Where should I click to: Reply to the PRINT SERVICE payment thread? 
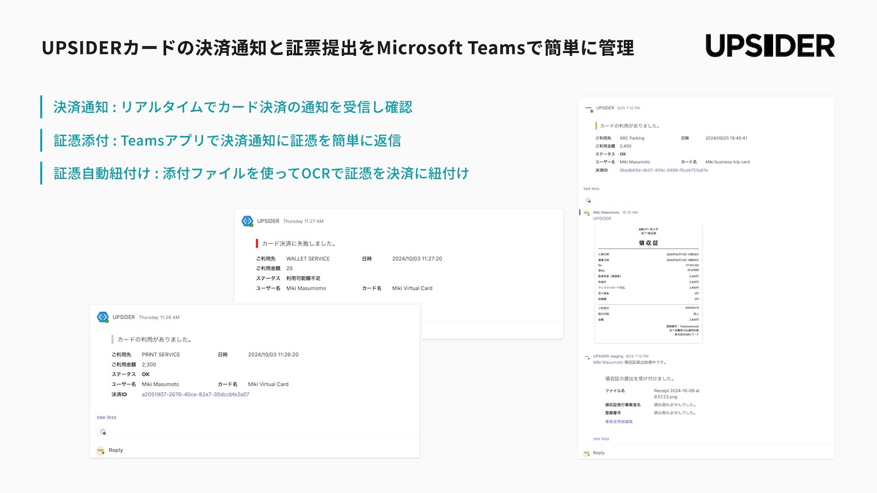pos(116,450)
